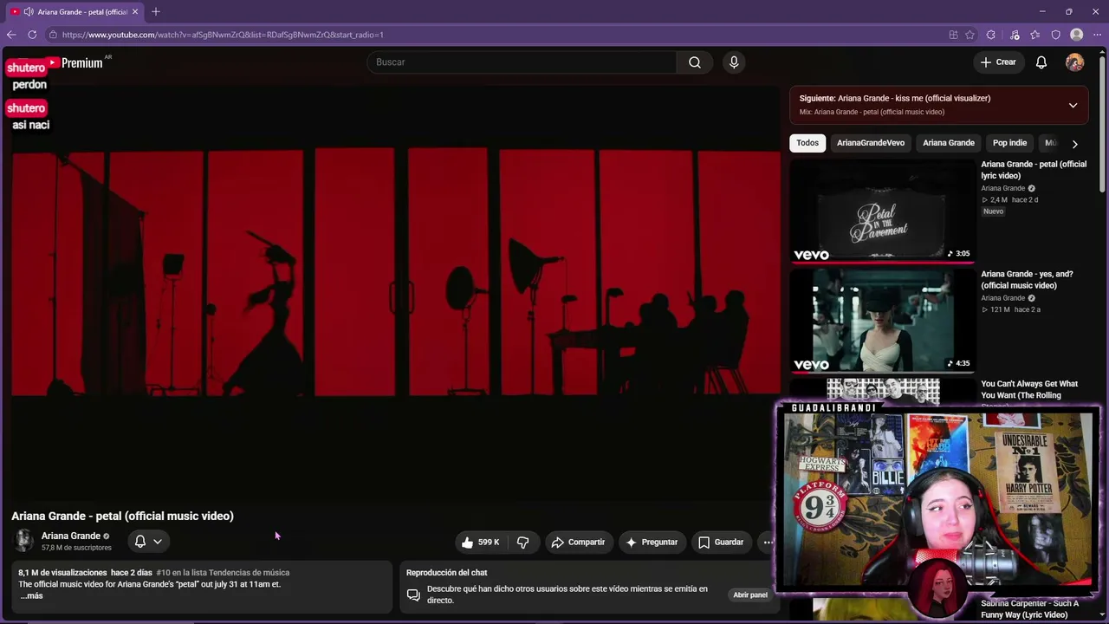
Task: Open the YouTube account avatar menu
Action: 1074,62
